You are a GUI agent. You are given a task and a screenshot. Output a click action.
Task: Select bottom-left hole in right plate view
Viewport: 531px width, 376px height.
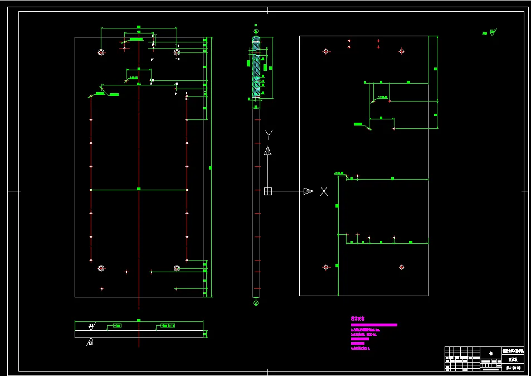(326, 267)
